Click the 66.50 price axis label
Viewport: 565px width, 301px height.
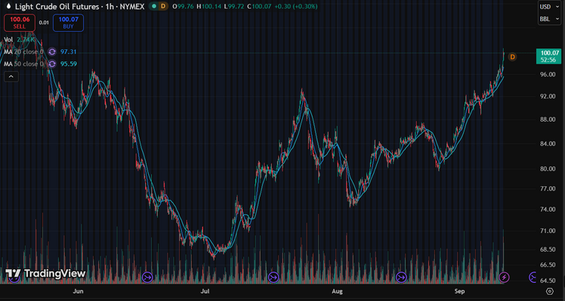point(547,265)
